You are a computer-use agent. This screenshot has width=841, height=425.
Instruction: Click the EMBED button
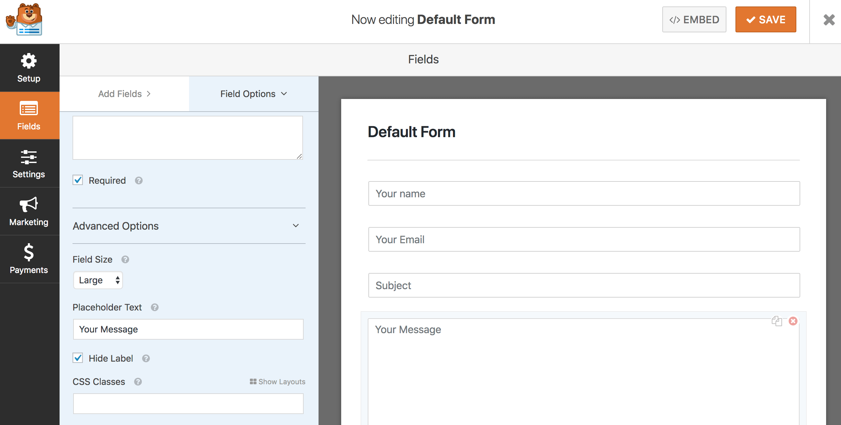pos(694,20)
